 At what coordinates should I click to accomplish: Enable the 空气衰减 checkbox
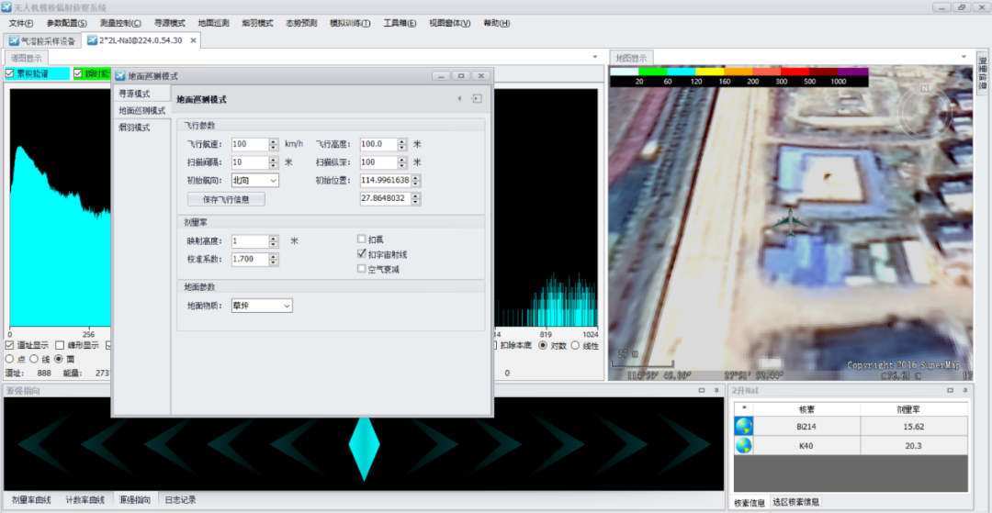click(x=362, y=269)
